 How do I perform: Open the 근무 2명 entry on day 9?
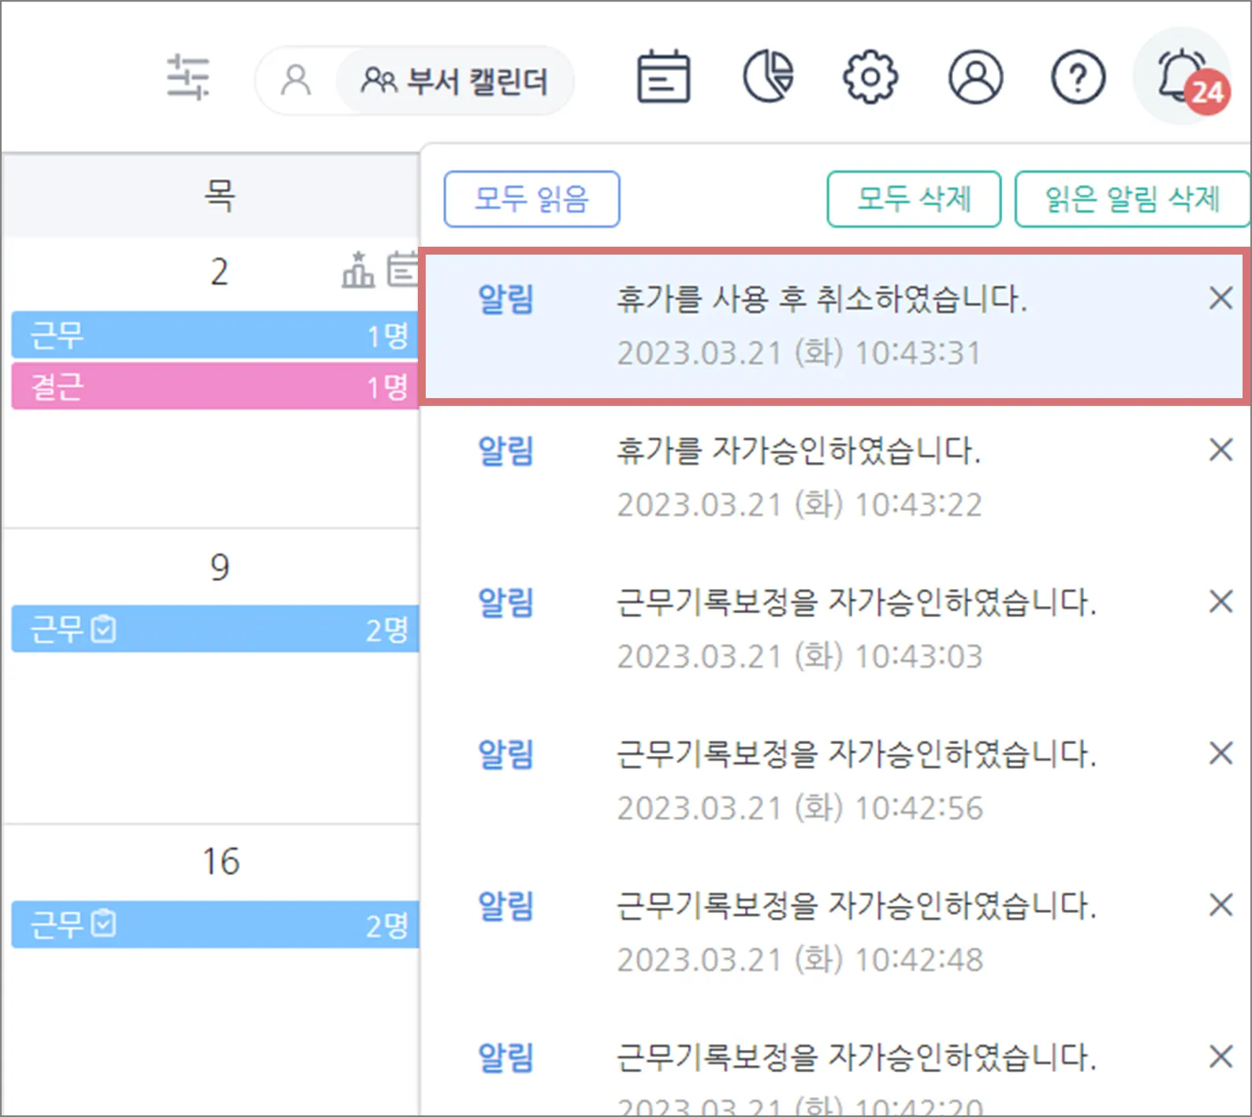click(214, 629)
